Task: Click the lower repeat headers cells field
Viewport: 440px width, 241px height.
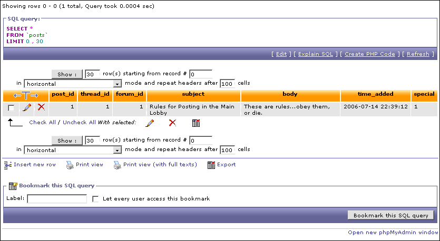Action: (x=228, y=150)
